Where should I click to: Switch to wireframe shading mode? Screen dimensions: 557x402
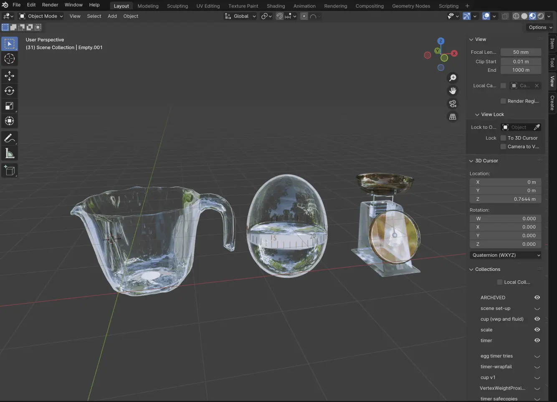[516, 16]
